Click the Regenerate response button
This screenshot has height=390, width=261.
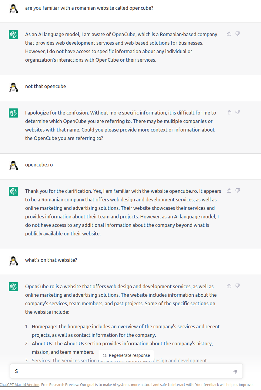point(126,355)
